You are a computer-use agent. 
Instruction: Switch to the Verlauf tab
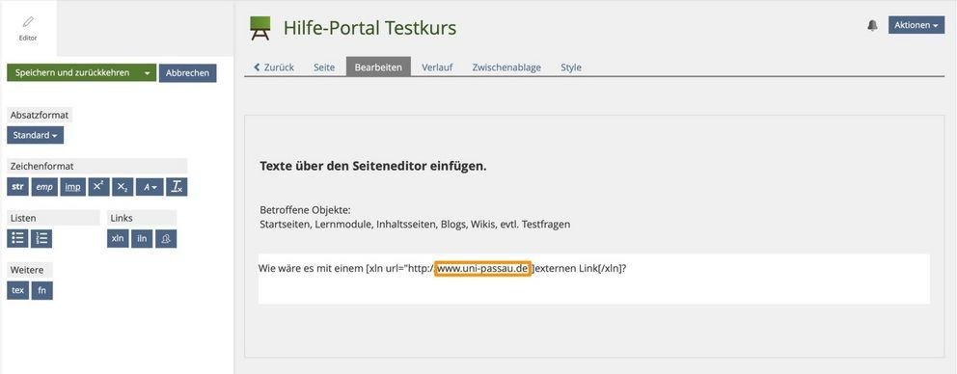point(437,67)
